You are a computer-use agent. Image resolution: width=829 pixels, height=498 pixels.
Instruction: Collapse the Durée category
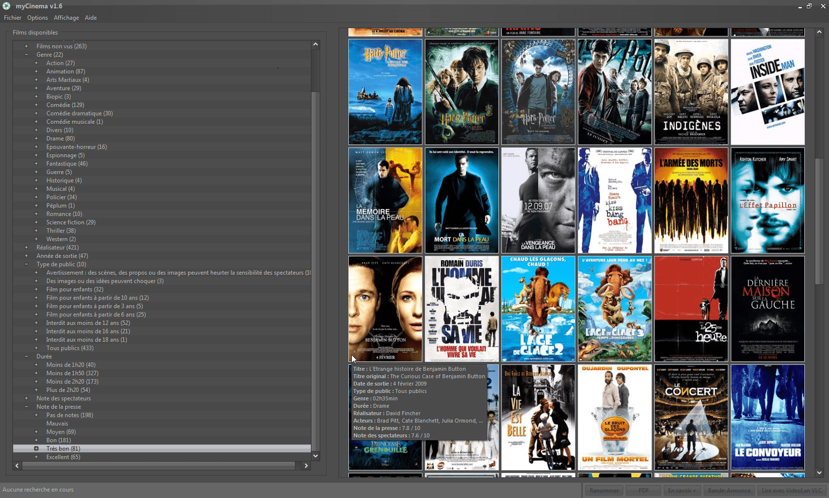pos(27,356)
